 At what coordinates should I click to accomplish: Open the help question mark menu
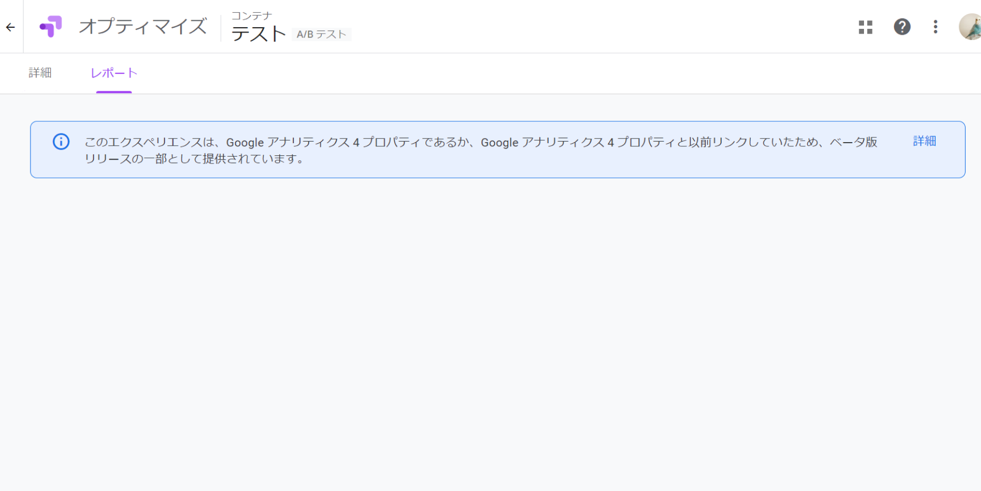902,27
